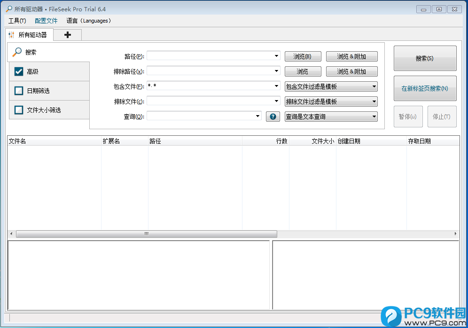Click FileSeek magnifier icon in title bar
Screen dimensions: 468x328
(x=9, y=9)
